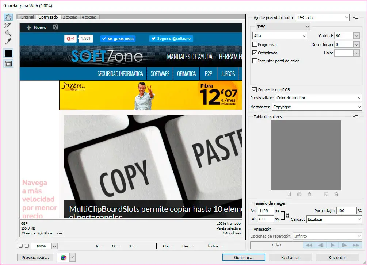Click the lock color icon under color table
The height and width of the screenshot is (265, 367).
(x=309, y=194)
